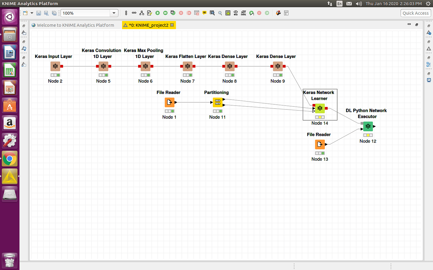Hide node names in the editor
433x270 pixels.
click(243, 13)
